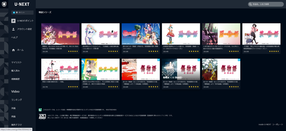Click the star rating on the 暦物語 card
Image resolution: width=286 pixels, height=131 pixels.
234,51
